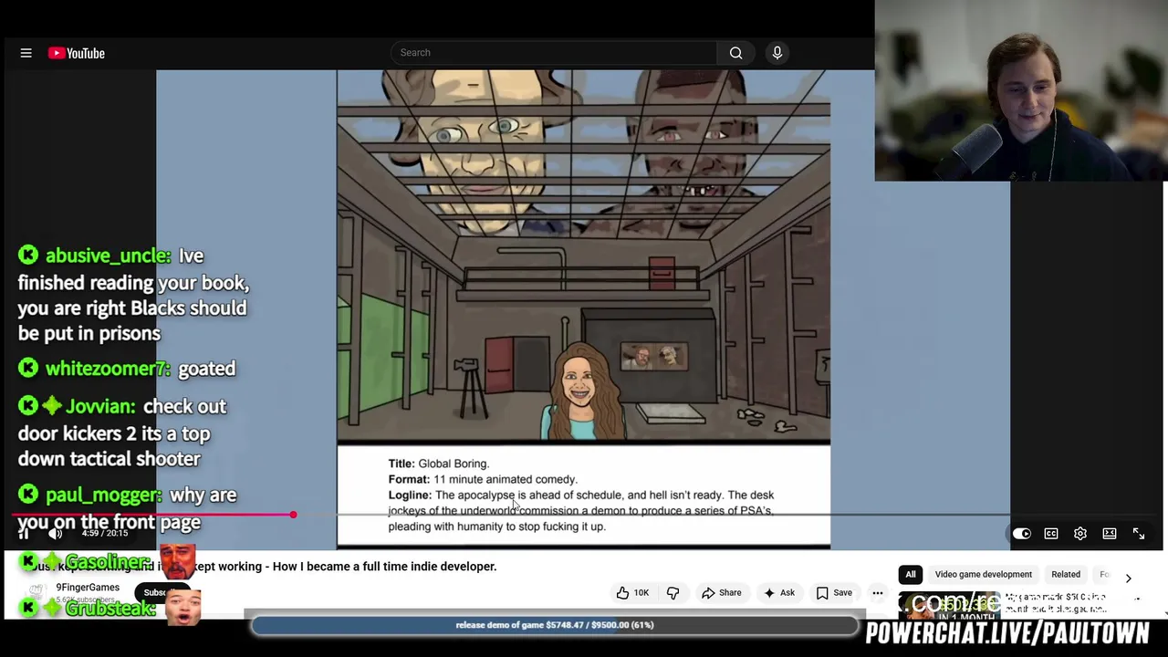1168x657 pixels.
Task: Click the whitezoomer7 chat username
Action: [108, 369]
